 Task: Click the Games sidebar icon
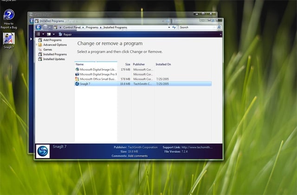pos(40,50)
